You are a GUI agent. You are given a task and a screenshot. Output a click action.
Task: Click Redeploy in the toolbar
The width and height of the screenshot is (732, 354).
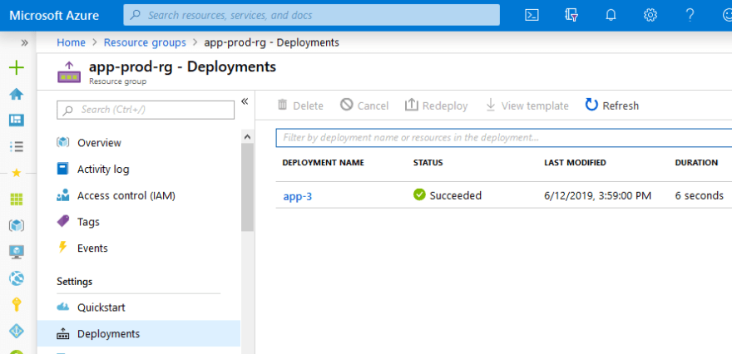436,106
